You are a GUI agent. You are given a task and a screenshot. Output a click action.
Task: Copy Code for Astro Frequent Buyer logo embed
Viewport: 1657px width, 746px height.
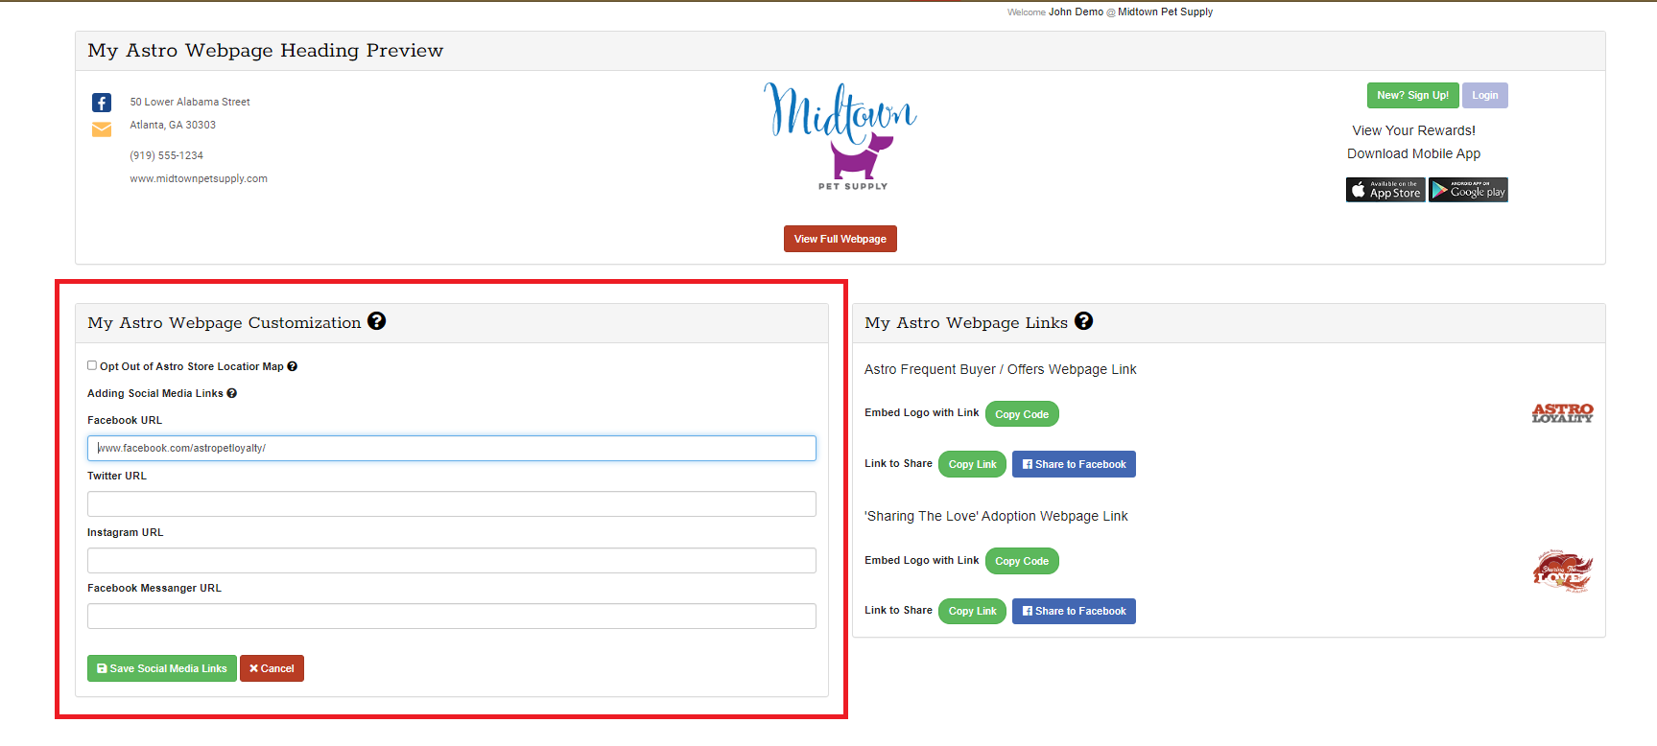[1022, 414]
